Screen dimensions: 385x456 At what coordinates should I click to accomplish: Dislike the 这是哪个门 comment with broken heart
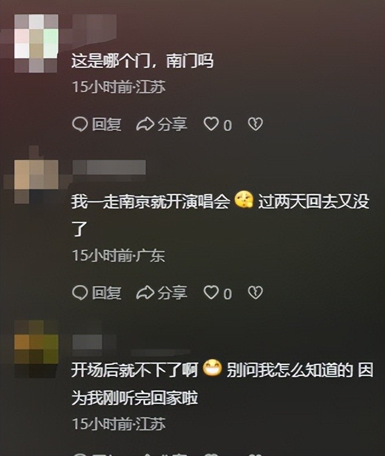[x=255, y=124]
